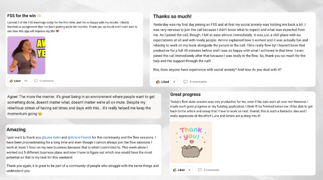The height and width of the screenshot is (180, 323).
Task: Open the Thanks so much! post title
Action: tap(172, 16)
